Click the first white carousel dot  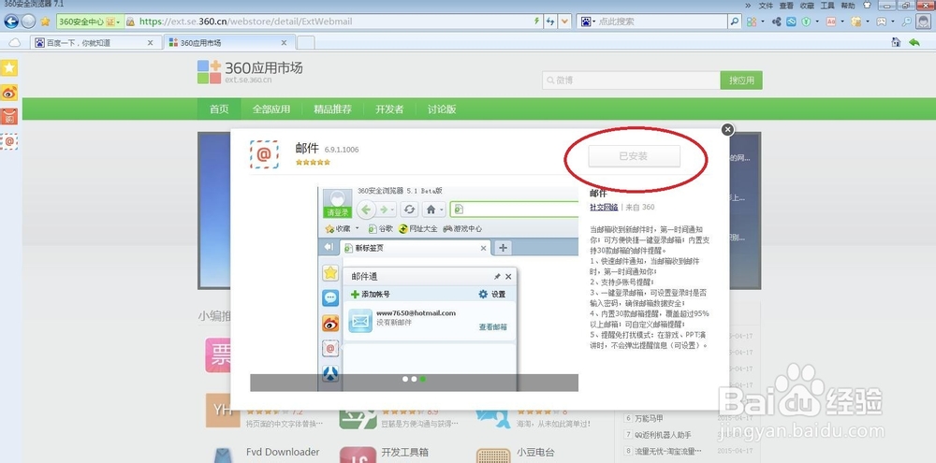(x=405, y=379)
